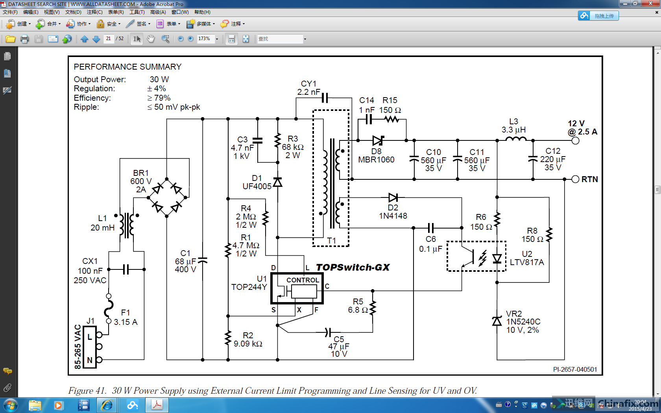
Task: Open the 高级(A) menu
Action: point(158,12)
